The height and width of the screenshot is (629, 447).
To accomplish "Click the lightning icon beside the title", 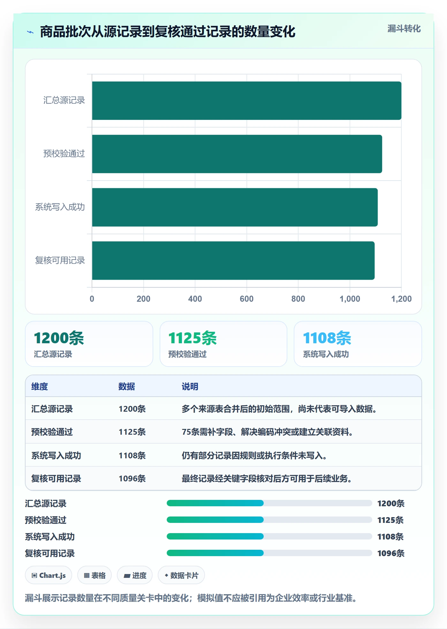I will [30, 32].
